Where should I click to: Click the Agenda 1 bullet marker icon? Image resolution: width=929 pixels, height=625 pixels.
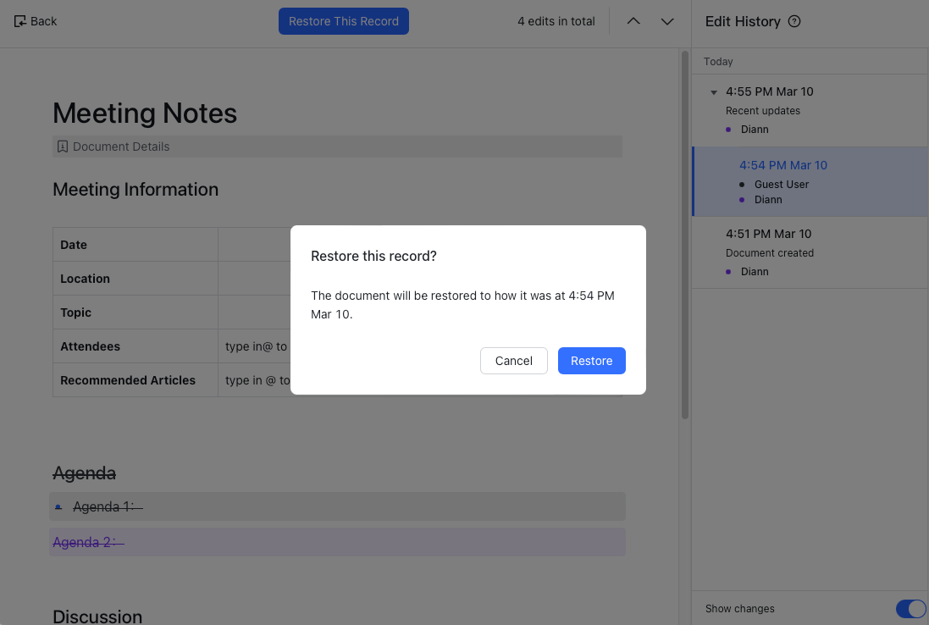pyautogui.click(x=58, y=507)
